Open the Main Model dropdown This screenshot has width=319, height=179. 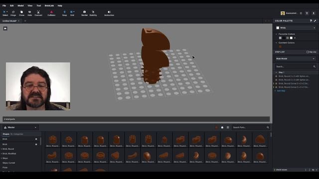coord(296,59)
